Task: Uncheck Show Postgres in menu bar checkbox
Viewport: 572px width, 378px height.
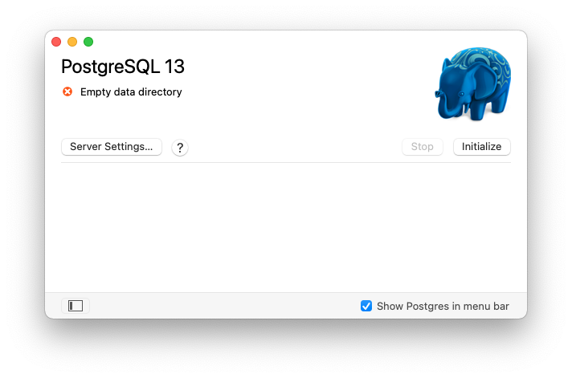Action: tap(366, 306)
